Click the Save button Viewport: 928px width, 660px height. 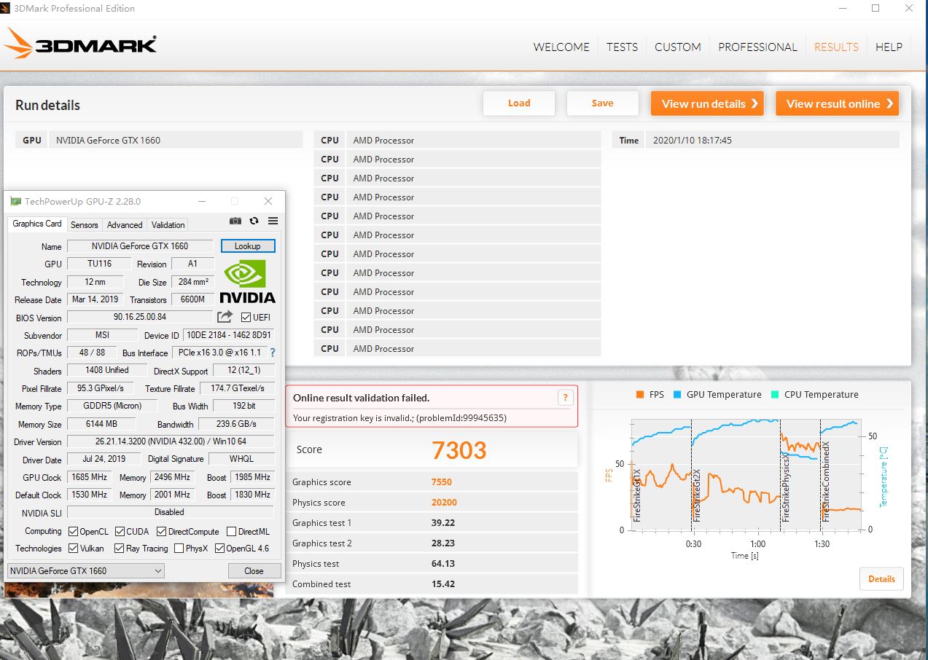pos(602,103)
